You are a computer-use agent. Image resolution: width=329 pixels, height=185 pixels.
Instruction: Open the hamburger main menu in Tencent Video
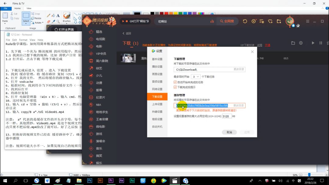click(308, 21)
